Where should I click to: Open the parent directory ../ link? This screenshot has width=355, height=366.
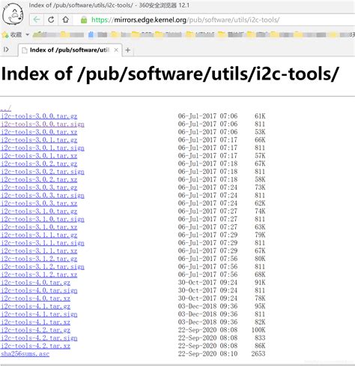point(6,108)
